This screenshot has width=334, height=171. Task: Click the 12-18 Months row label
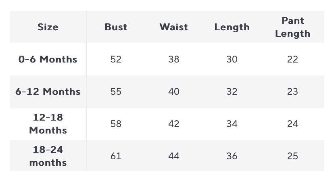[x=48, y=124]
